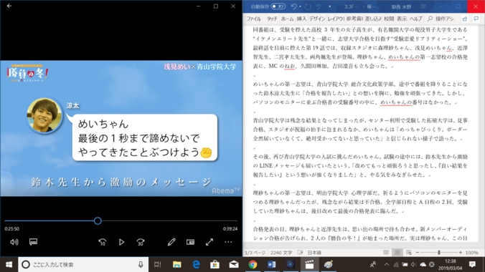Click the 操作アシスト search box in Word
Viewport: 485px width, 272px height.
tap(441, 19)
